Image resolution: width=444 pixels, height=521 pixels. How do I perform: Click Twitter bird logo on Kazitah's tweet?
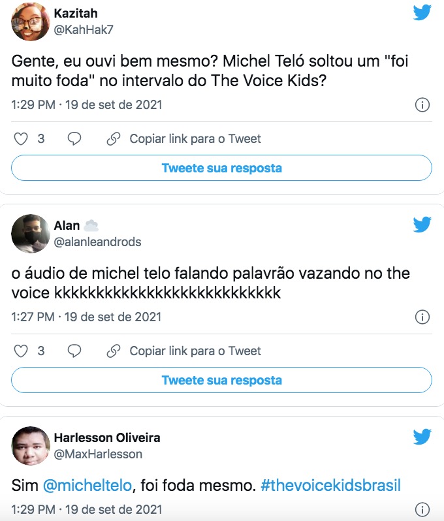(422, 12)
